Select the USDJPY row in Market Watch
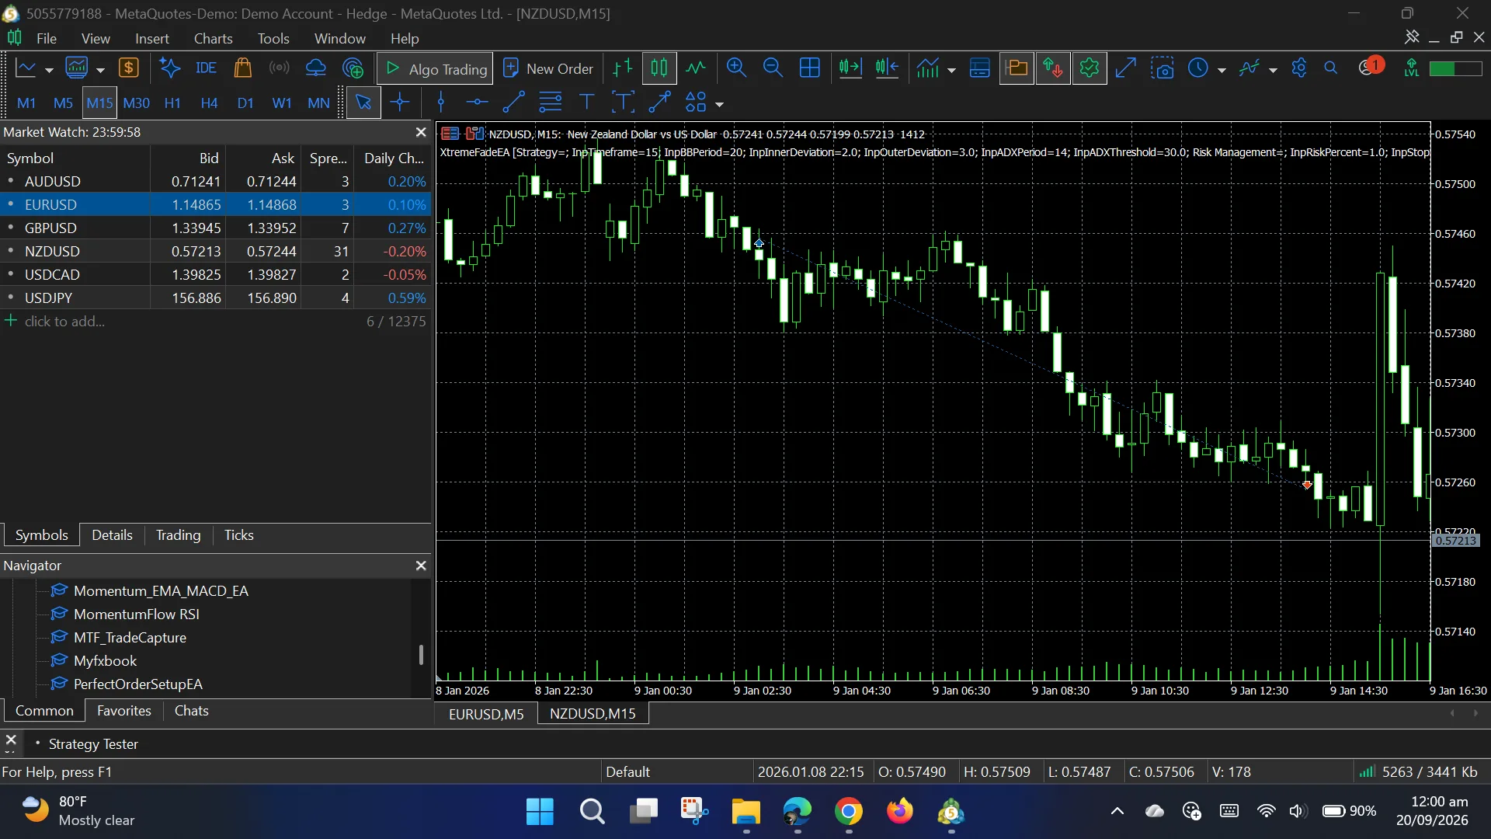 coord(215,298)
